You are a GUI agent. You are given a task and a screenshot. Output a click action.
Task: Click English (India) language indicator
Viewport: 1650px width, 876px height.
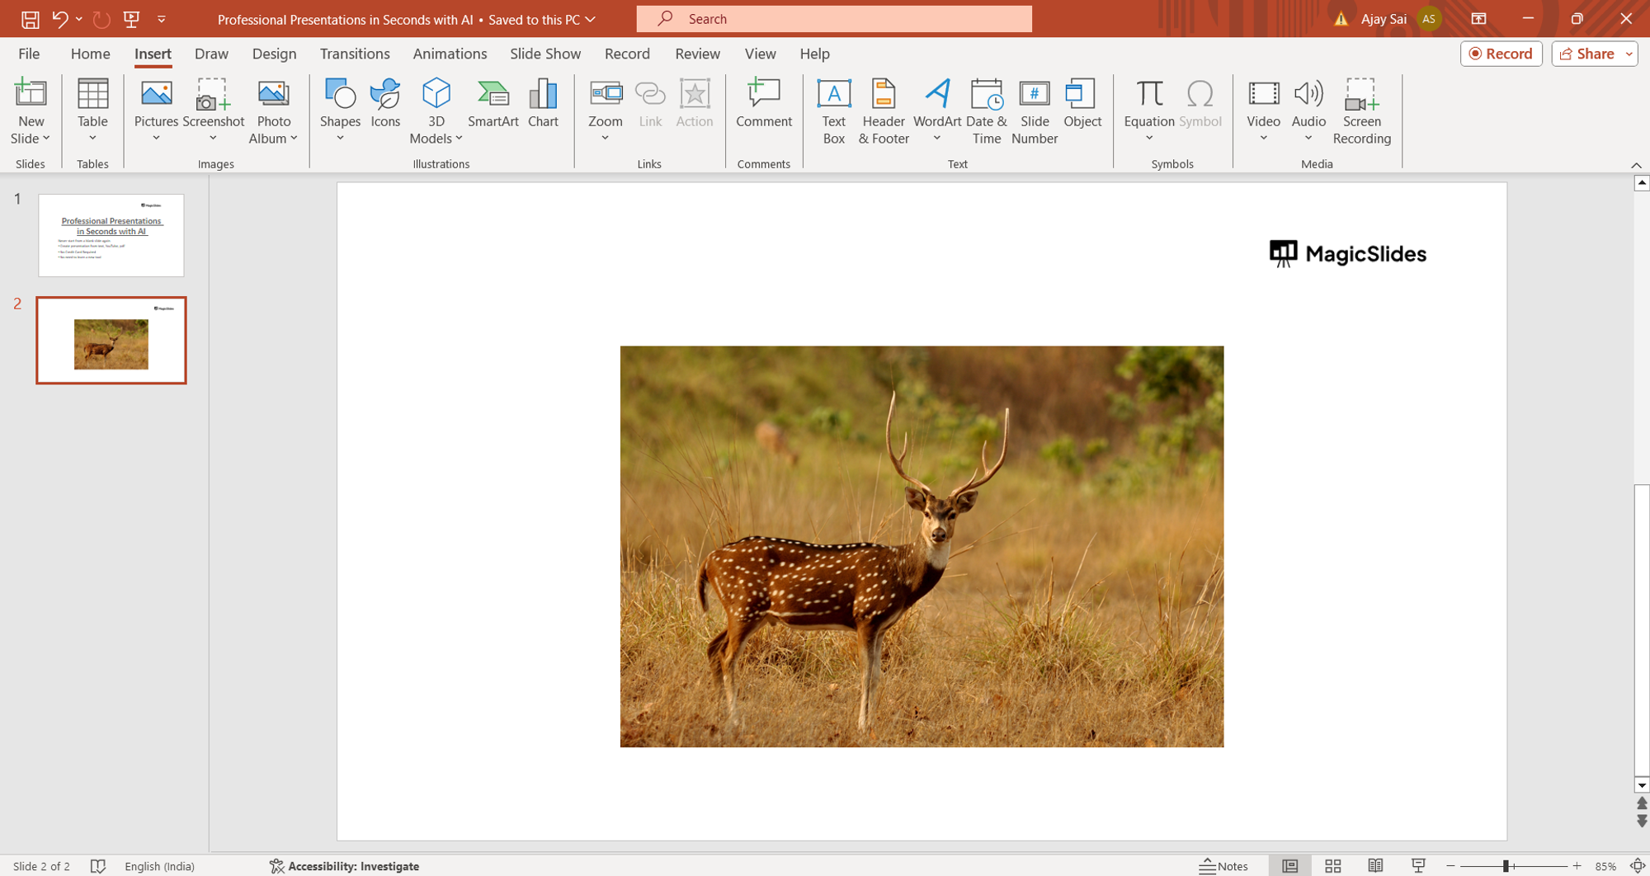(x=159, y=866)
